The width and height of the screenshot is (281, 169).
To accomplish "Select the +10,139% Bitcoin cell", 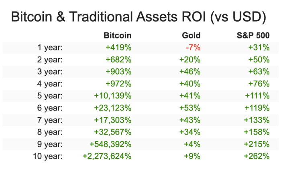I will 113,96.
